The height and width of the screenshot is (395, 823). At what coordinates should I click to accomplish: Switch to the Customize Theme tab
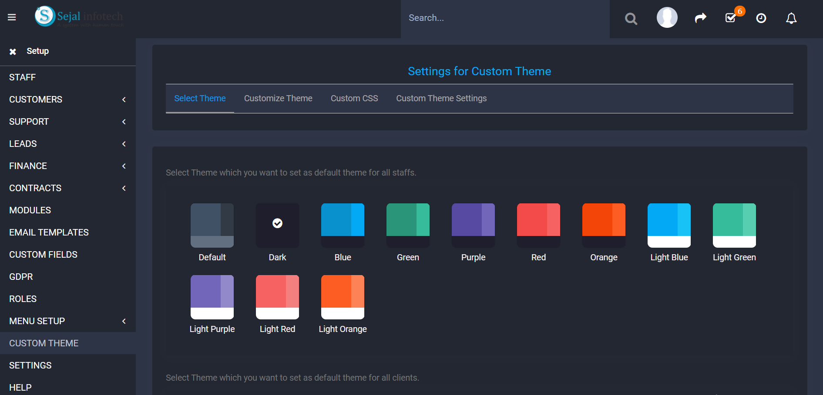[x=278, y=98]
